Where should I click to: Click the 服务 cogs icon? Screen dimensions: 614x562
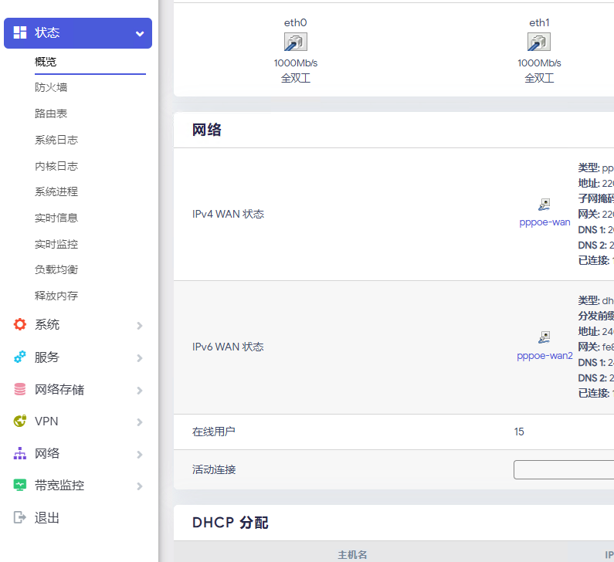coord(19,357)
